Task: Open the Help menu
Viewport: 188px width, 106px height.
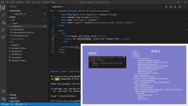Action: (x=53, y=2)
